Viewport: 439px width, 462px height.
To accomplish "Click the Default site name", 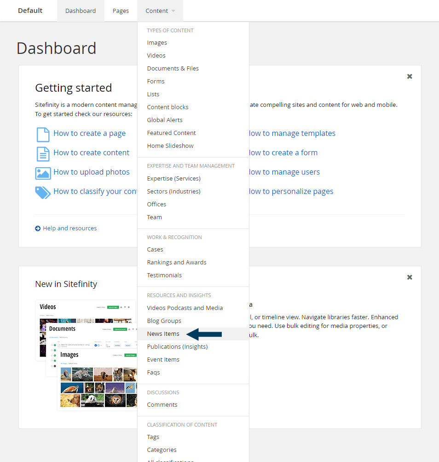I will (x=30, y=11).
